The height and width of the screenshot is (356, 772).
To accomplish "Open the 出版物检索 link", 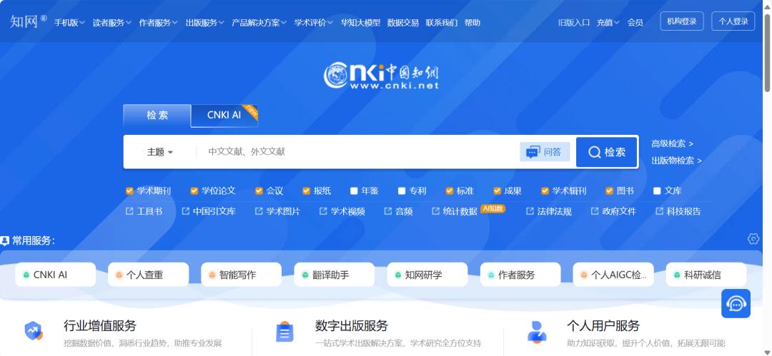I will 676,161.
